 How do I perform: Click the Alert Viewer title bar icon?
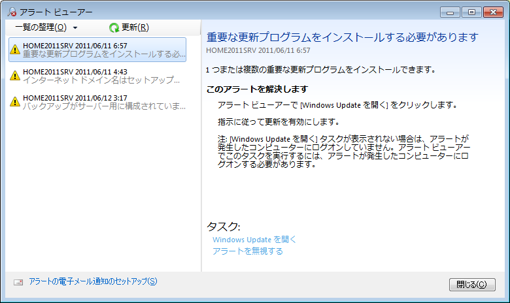pyautogui.click(x=12, y=11)
